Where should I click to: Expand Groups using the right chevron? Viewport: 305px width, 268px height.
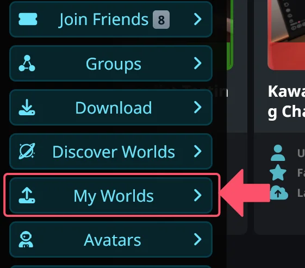tap(198, 63)
